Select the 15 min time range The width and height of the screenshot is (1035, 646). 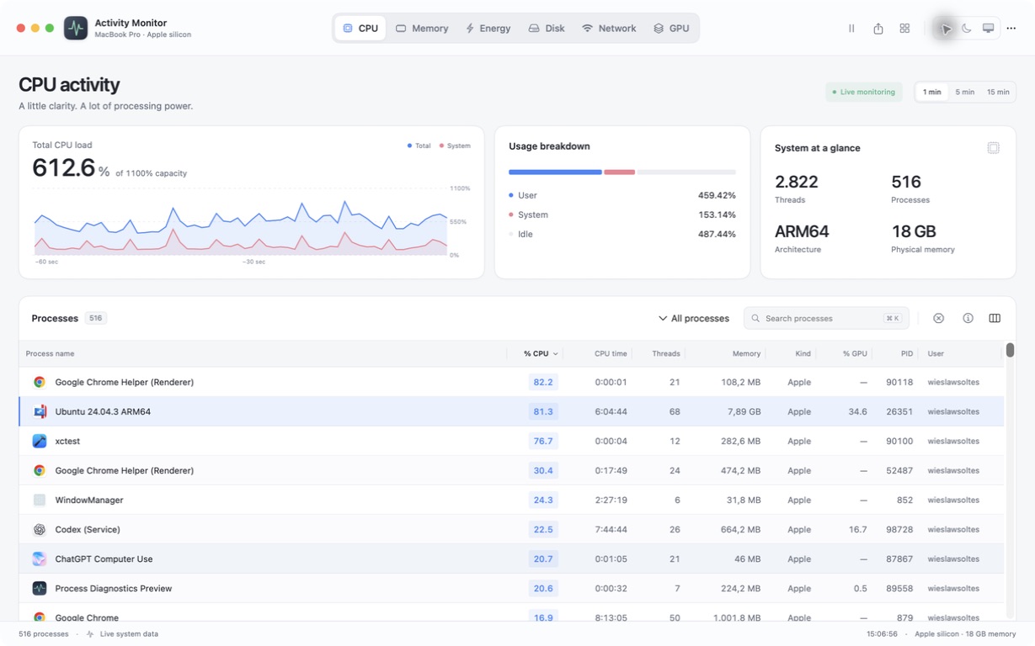(x=998, y=92)
